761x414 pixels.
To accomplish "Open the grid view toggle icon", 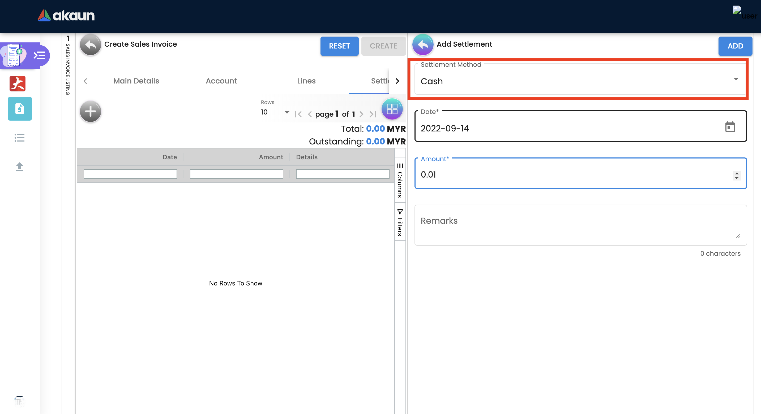I will click(392, 109).
